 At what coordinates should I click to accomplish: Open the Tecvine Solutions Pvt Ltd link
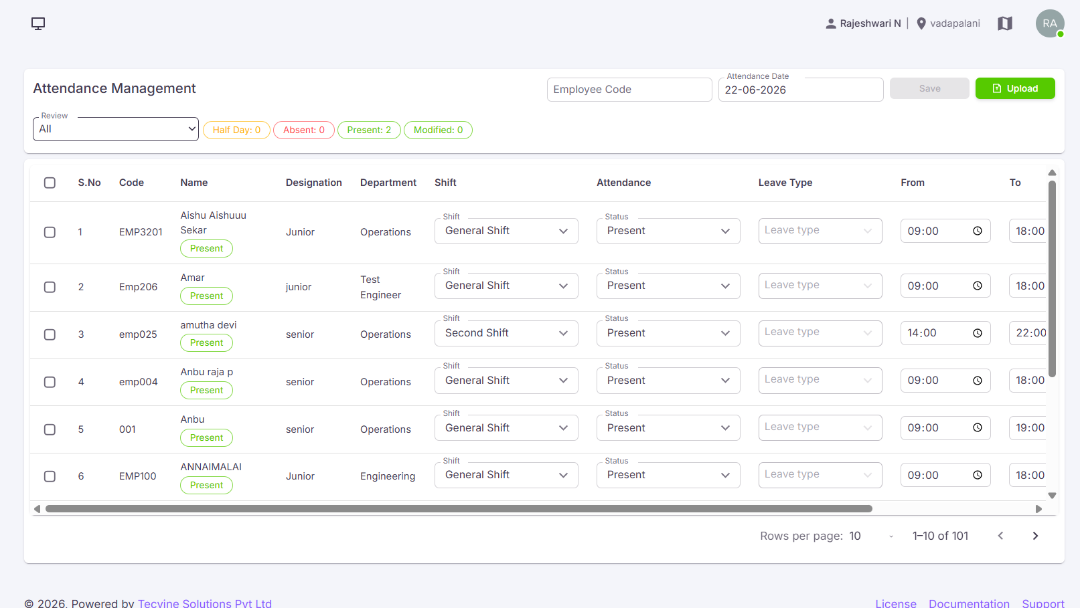[x=205, y=603]
